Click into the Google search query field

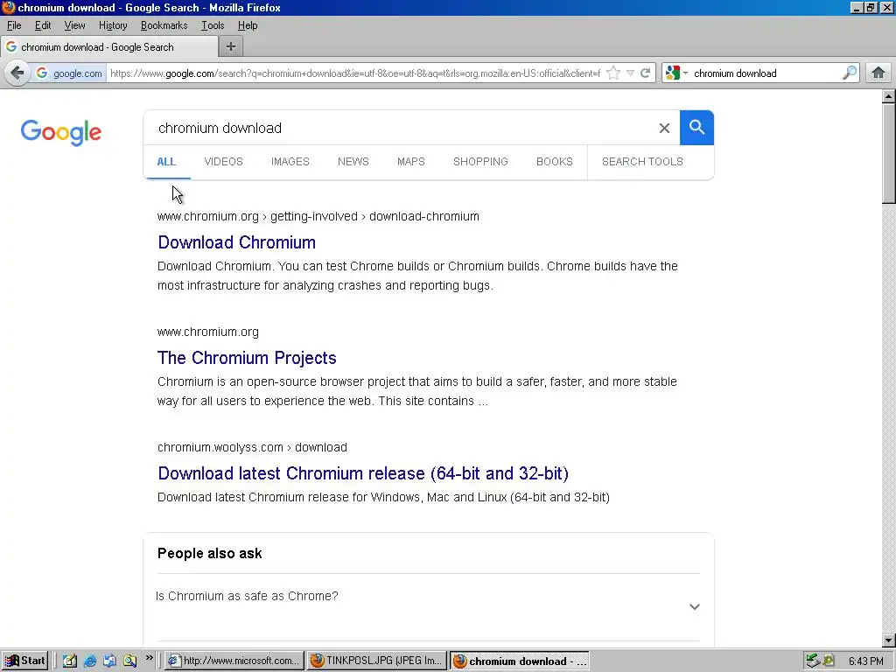click(400, 128)
